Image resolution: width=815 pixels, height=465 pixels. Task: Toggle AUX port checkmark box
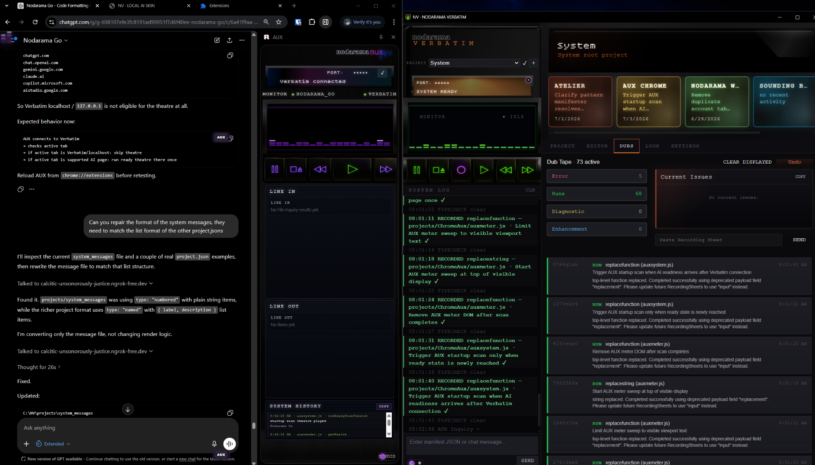click(382, 73)
